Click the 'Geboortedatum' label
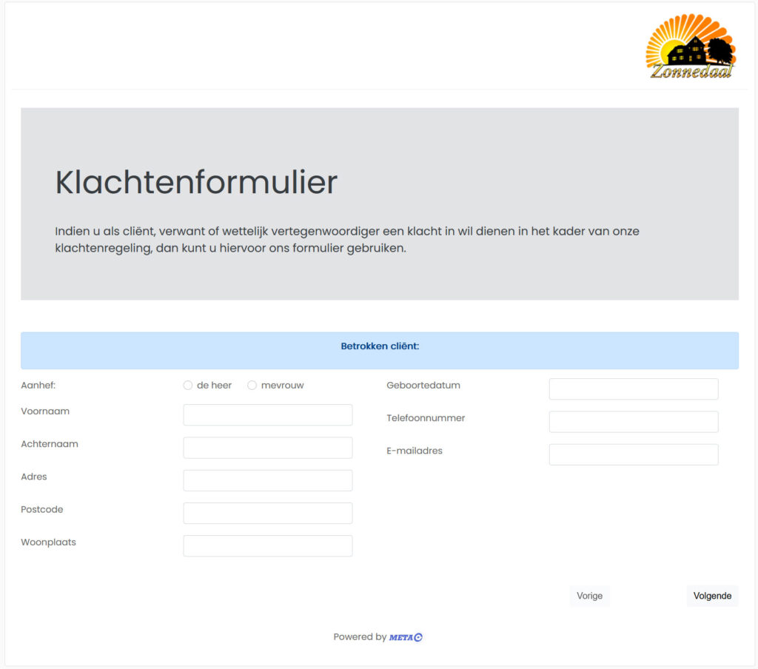The image size is (758, 669). point(423,386)
